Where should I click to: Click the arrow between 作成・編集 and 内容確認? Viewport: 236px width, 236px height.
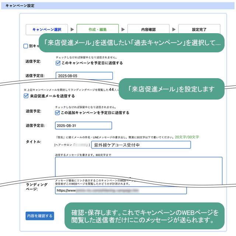(123, 29)
